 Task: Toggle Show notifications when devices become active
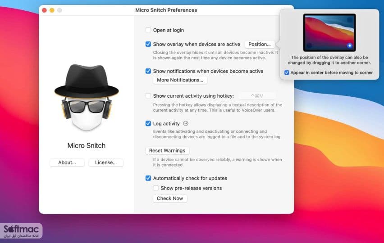[148, 71]
